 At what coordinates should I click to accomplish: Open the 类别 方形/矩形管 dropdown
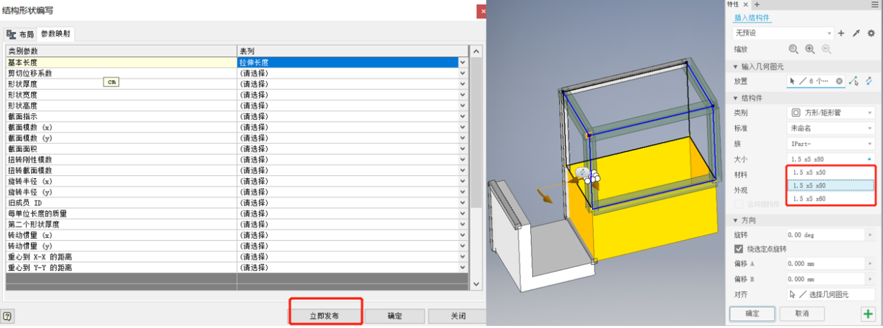click(831, 112)
